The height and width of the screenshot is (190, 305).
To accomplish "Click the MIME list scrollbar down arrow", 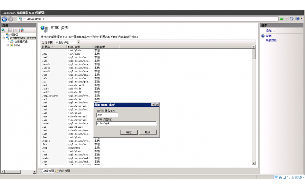I will [254, 163].
